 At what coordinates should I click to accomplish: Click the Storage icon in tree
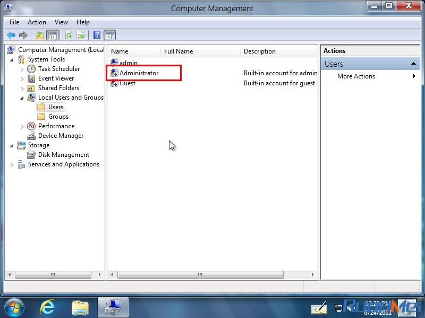tap(21, 145)
